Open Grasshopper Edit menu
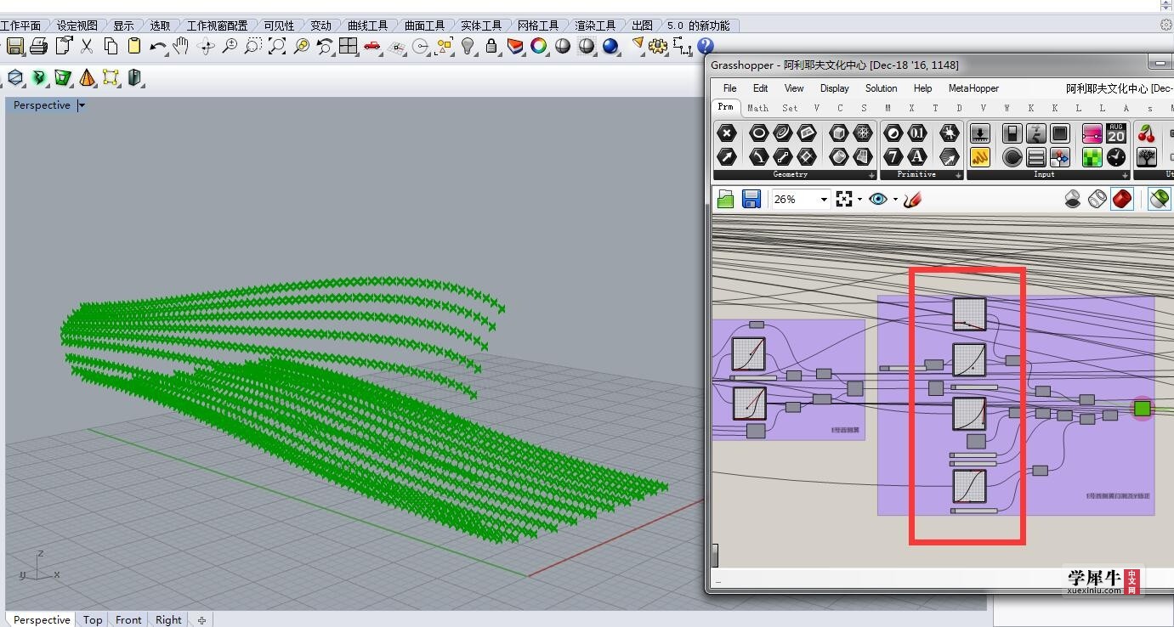This screenshot has width=1174, height=627. 760,88
